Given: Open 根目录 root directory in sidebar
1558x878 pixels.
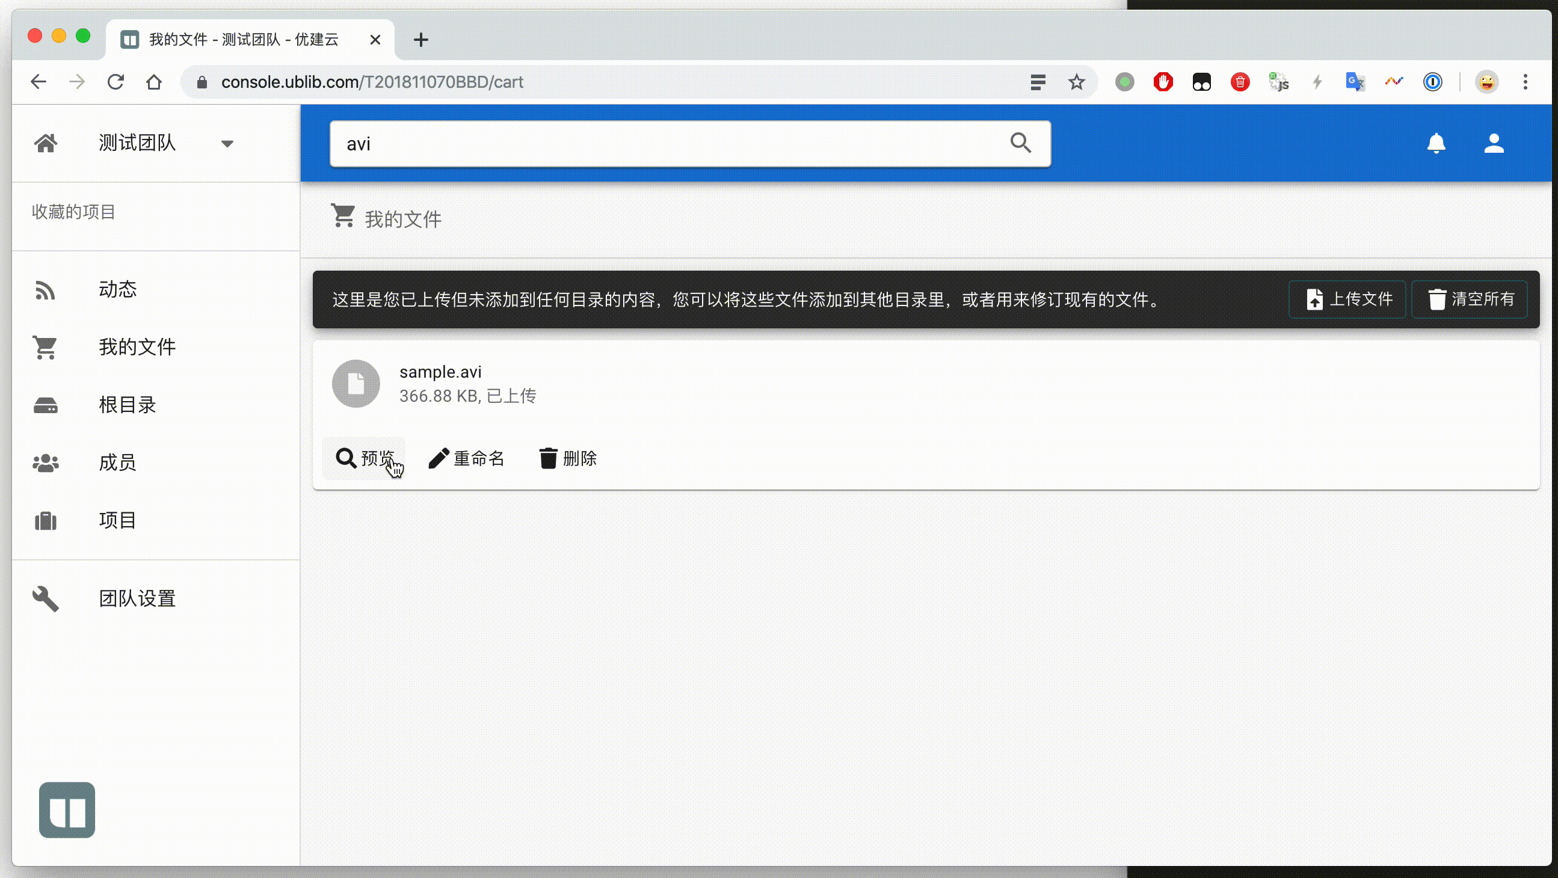Looking at the screenshot, I should (128, 405).
